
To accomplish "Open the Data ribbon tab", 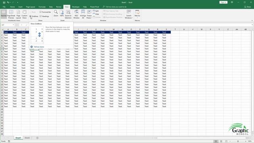I will (x=51, y=7).
